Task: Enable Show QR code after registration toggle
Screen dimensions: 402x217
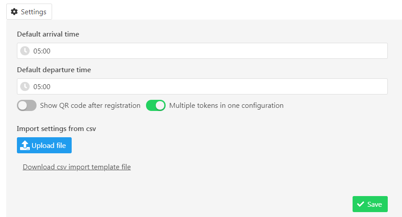Action: (x=27, y=106)
